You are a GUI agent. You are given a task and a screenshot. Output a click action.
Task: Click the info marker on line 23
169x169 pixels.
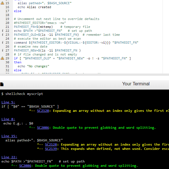[3, 35]
